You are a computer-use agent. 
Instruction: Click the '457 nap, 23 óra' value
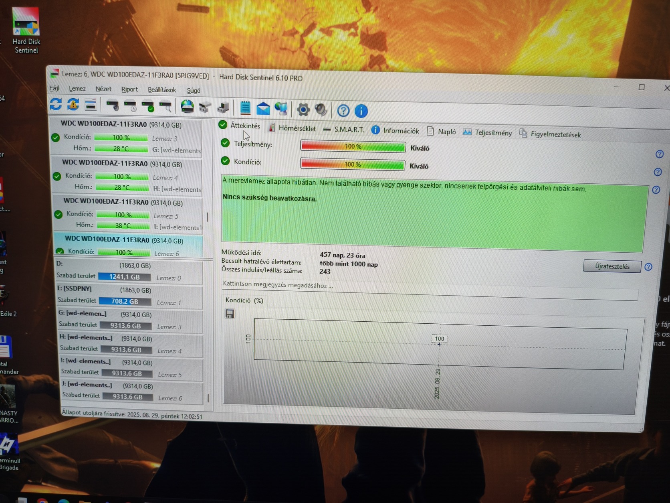(x=342, y=255)
